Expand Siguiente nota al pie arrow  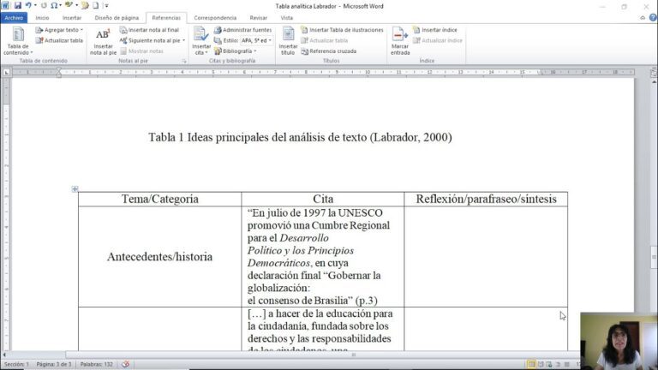[x=184, y=40]
